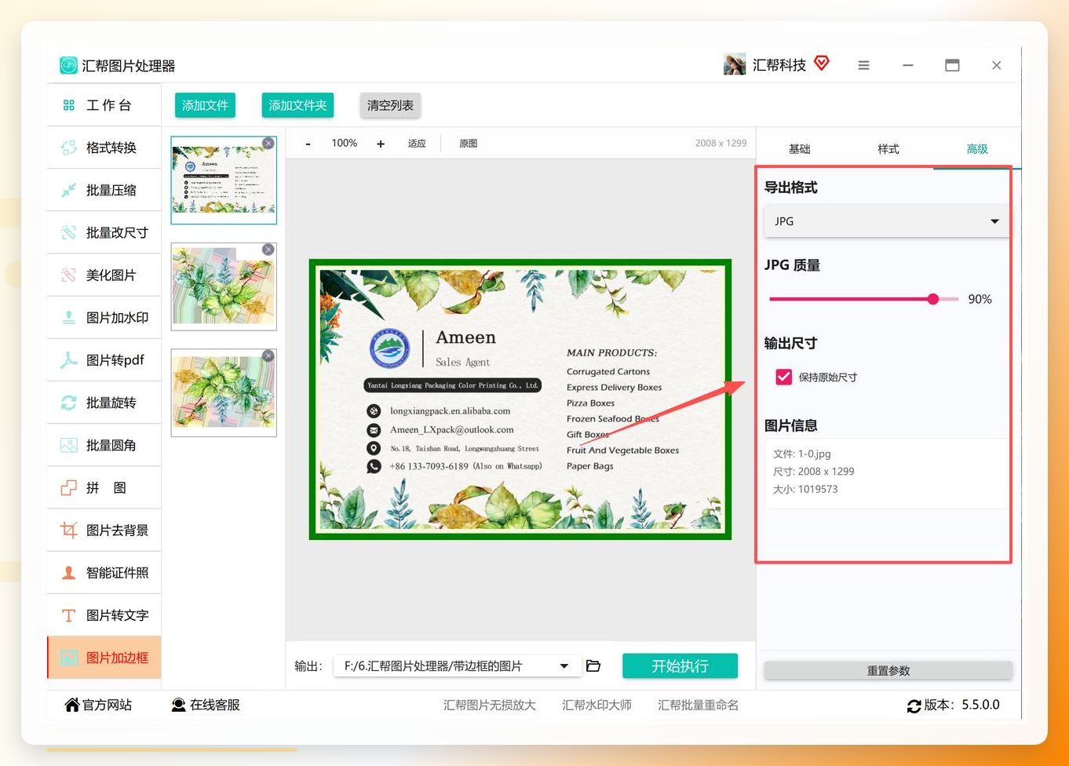Click the 添加文件 button

(205, 105)
